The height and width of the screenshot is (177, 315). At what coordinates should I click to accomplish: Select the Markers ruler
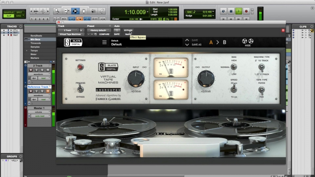tap(35, 58)
